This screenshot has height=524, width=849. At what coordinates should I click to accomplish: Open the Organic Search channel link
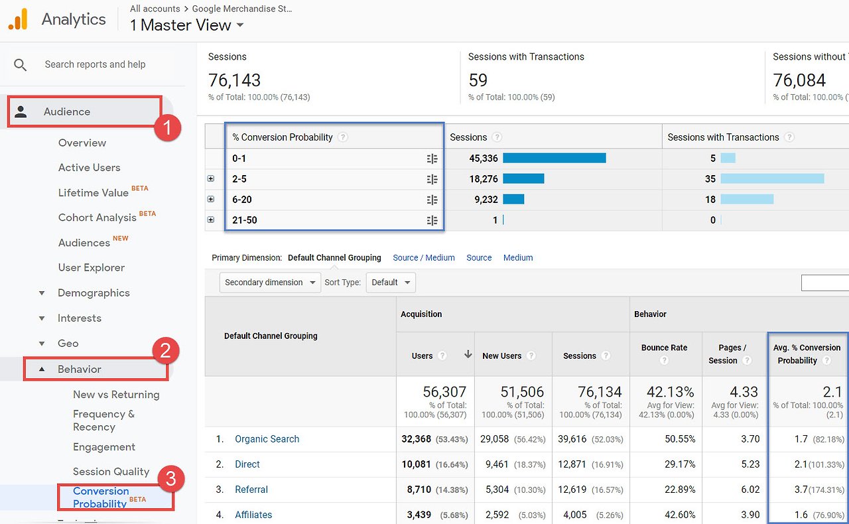[x=267, y=439]
